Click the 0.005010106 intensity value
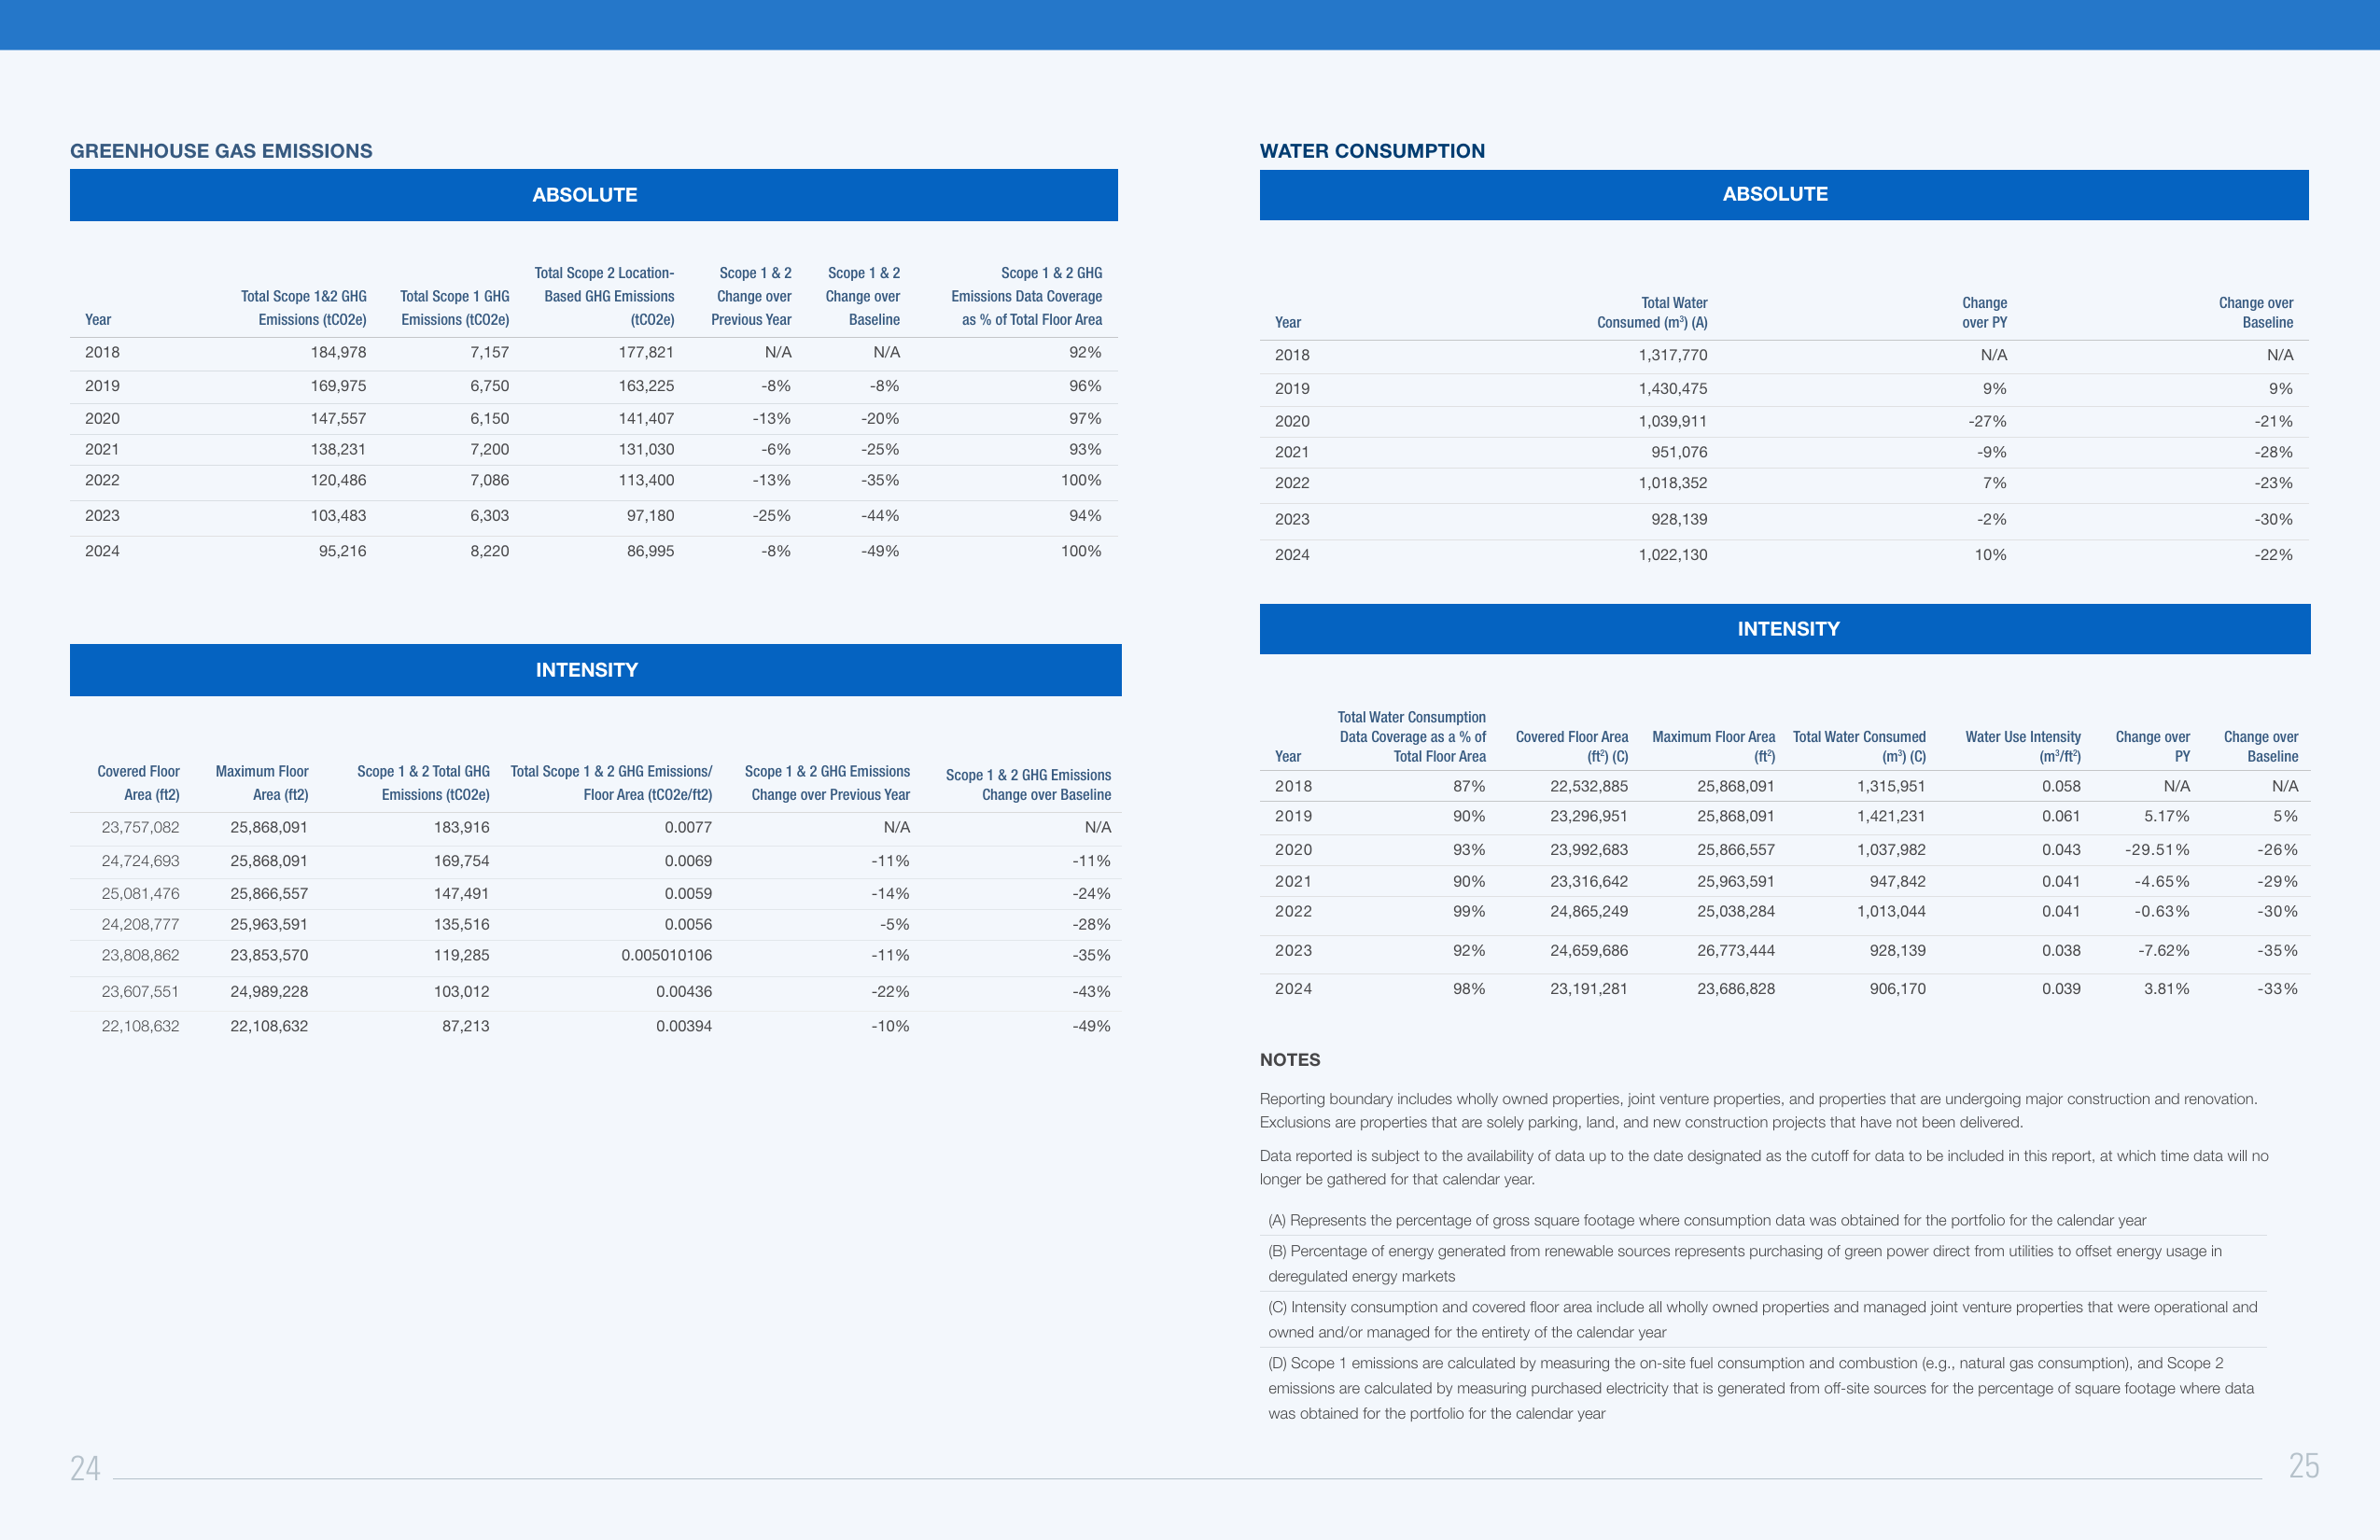The width and height of the screenshot is (2380, 1540). [667, 955]
